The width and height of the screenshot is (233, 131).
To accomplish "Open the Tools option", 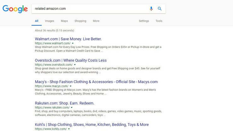I will click(x=159, y=21).
